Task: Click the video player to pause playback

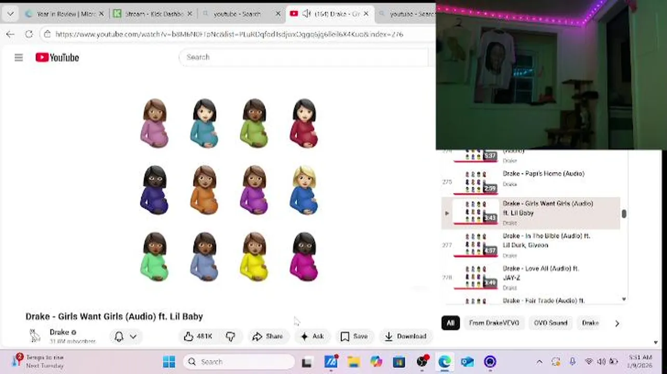Action: (229, 190)
